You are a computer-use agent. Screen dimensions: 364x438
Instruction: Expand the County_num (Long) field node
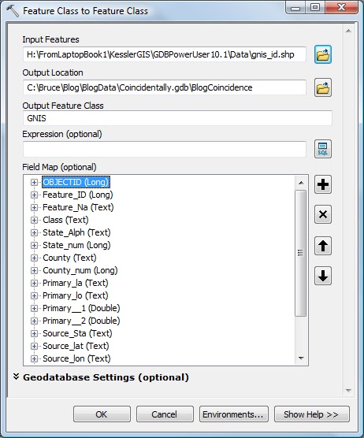34,270
